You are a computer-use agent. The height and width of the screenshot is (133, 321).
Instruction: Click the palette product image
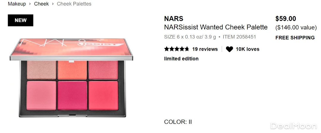point(71,78)
